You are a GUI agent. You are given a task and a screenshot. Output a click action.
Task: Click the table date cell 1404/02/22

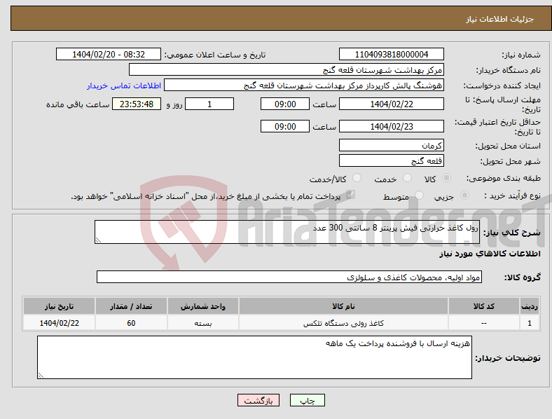point(59,323)
